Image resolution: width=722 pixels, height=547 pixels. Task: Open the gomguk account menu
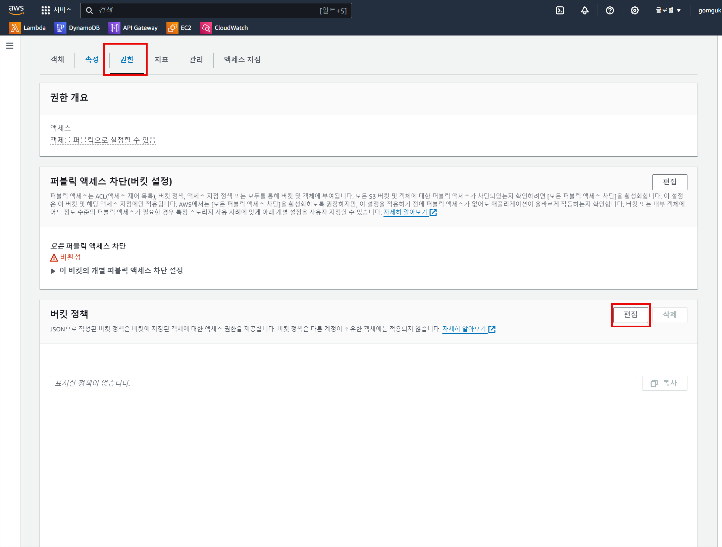click(709, 10)
